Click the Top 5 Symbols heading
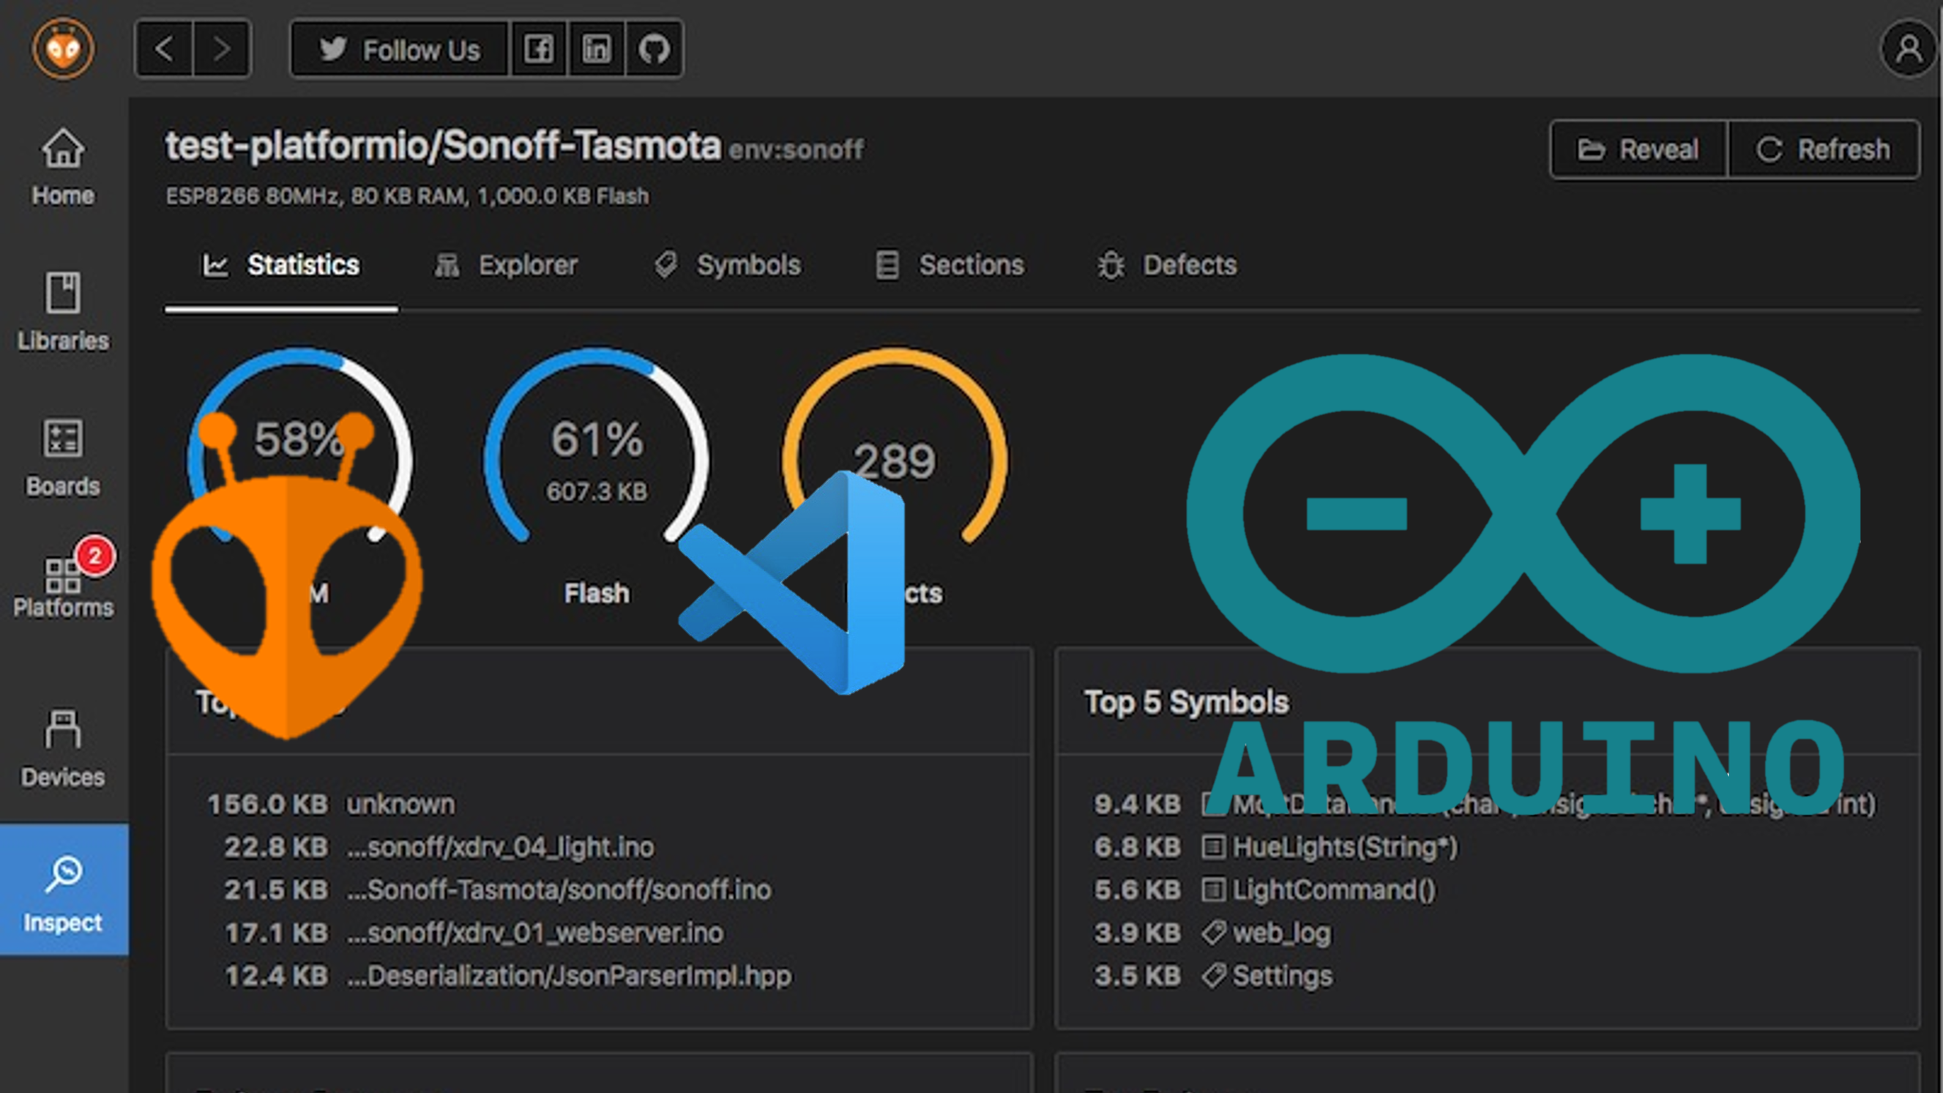The width and height of the screenshot is (1943, 1093). (1187, 702)
